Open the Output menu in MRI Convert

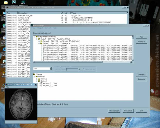(40, 28)
